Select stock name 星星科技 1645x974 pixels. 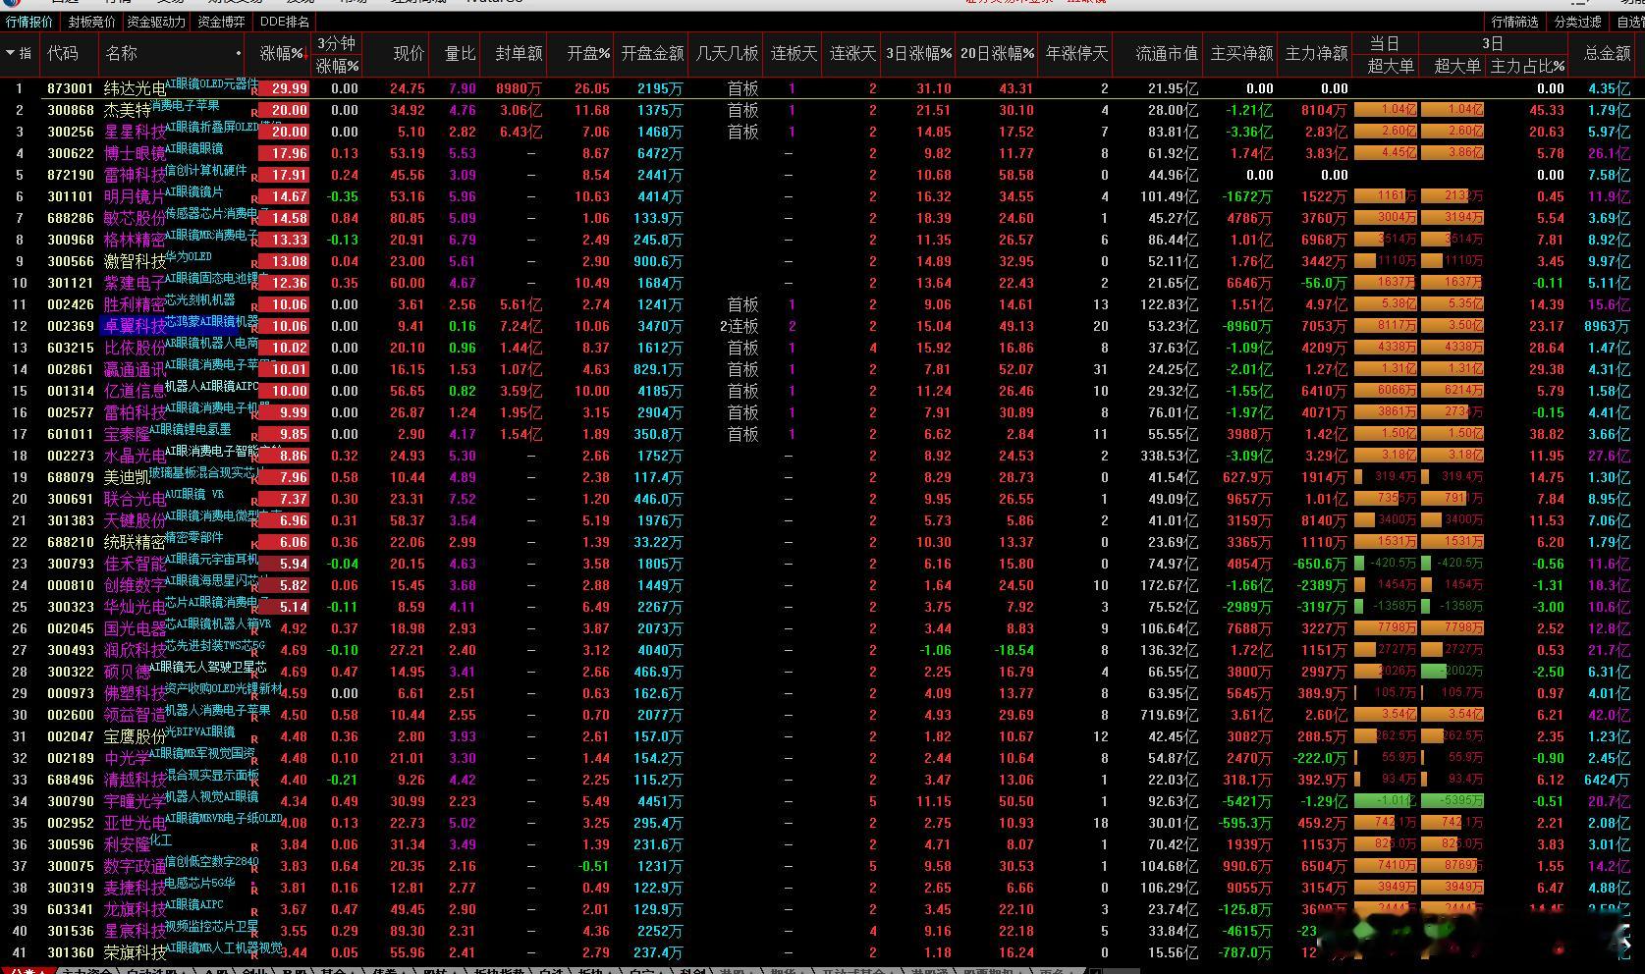pyautogui.click(x=136, y=132)
